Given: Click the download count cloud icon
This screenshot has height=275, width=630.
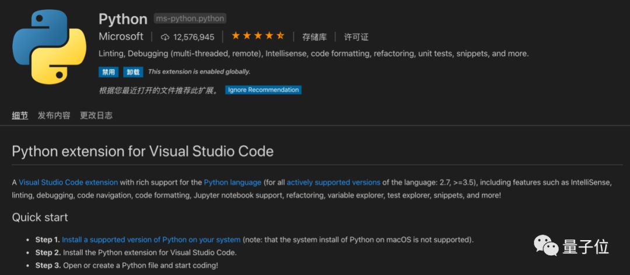Looking at the screenshot, I should 165,37.
